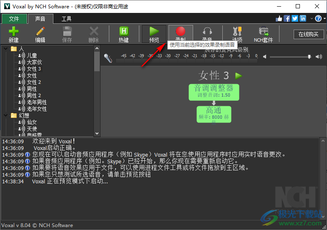Click the loud speaker icon right of volume slider
327x230 pixels.
(x=319, y=57)
